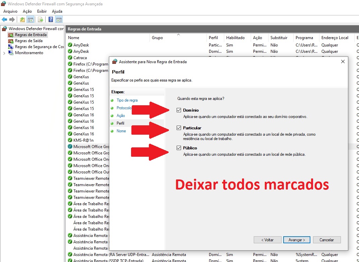The width and height of the screenshot is (359, 262).
Task: Select Monitoramento in the tree
Action: [x=29, y=53]
